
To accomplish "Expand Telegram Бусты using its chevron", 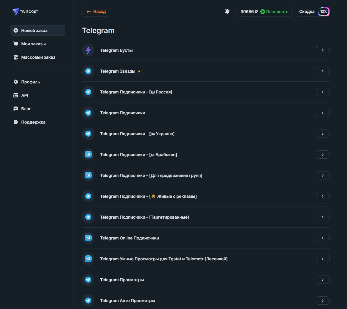I will point(322,50).
